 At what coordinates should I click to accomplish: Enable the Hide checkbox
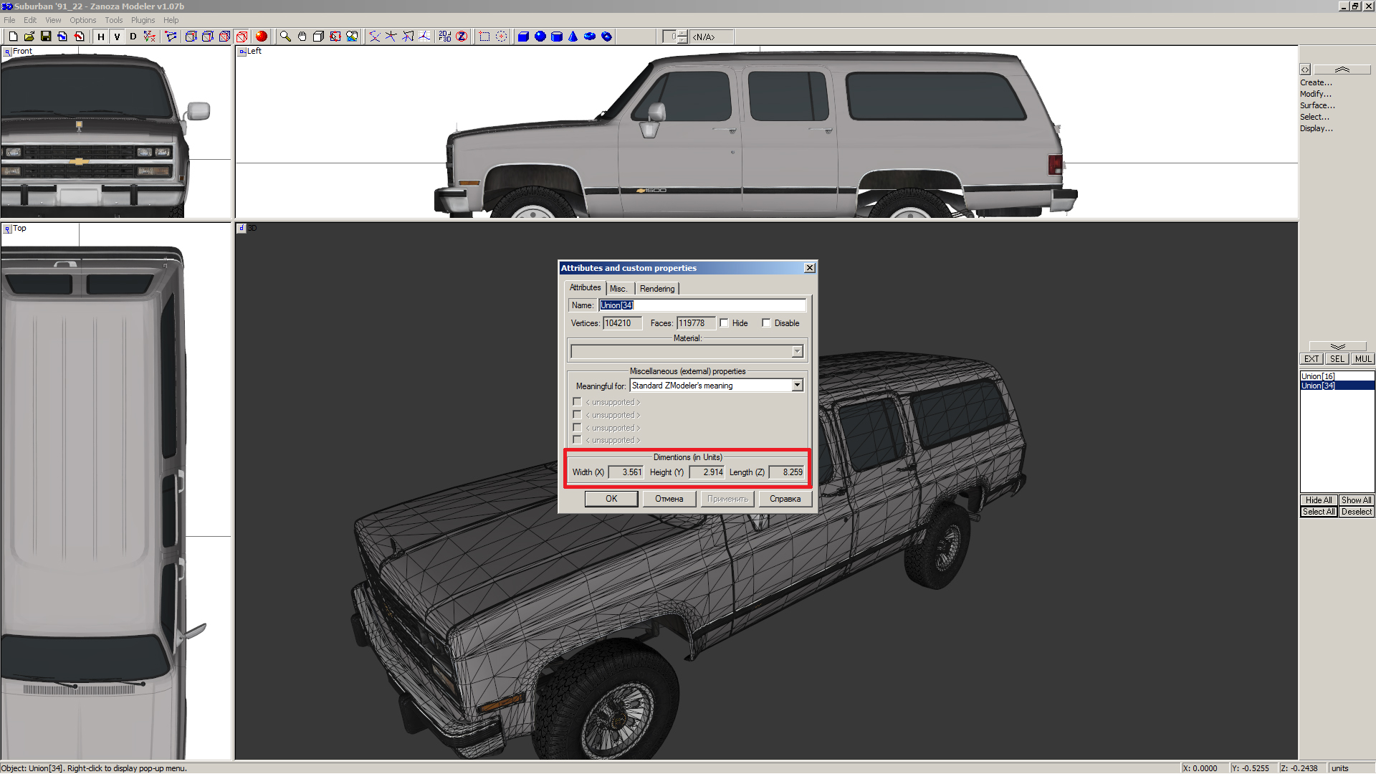[x=725, y=323]
